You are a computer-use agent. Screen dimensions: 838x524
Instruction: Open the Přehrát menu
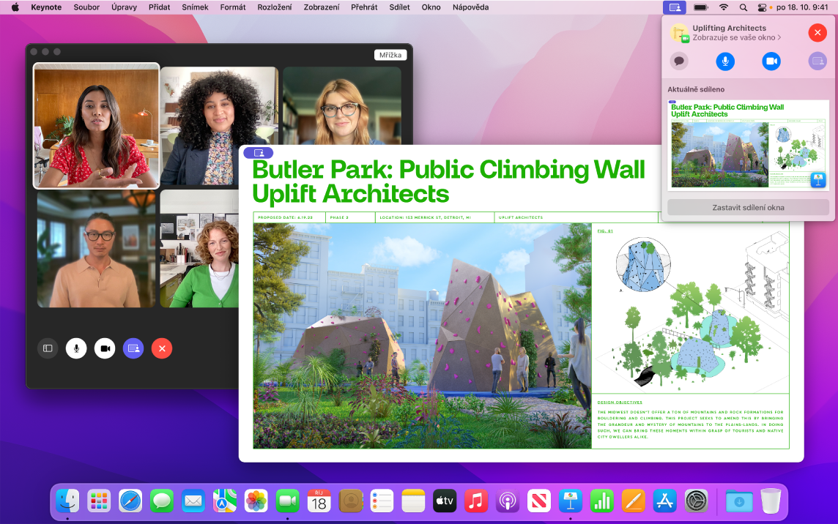click(x=363, y=7)
